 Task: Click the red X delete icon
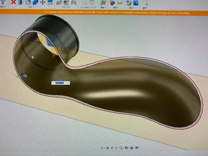click(x=13, y=2)
